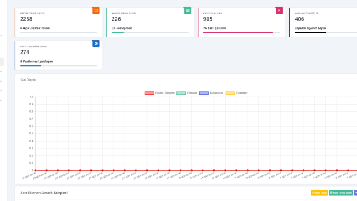Click the "Son Olaylar" panel heading
This screenshot has height=201, width=357.
pos(28,80)
